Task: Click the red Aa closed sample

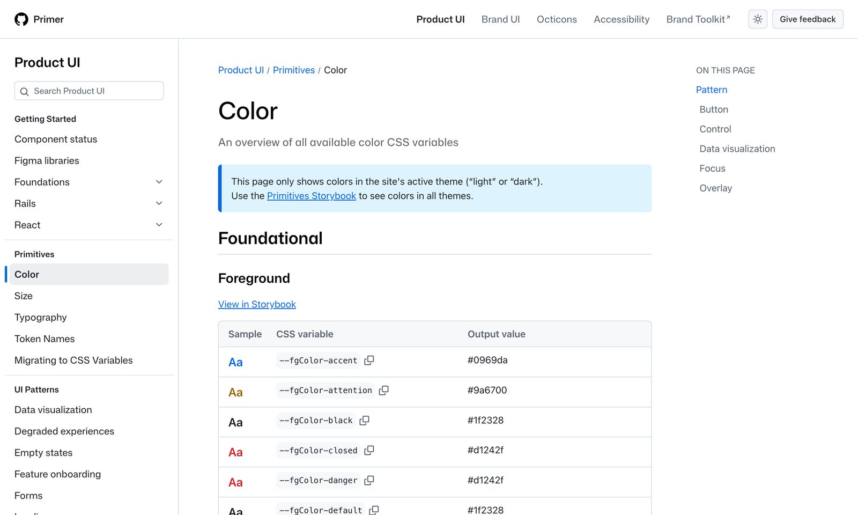Action: pos(235,452)
